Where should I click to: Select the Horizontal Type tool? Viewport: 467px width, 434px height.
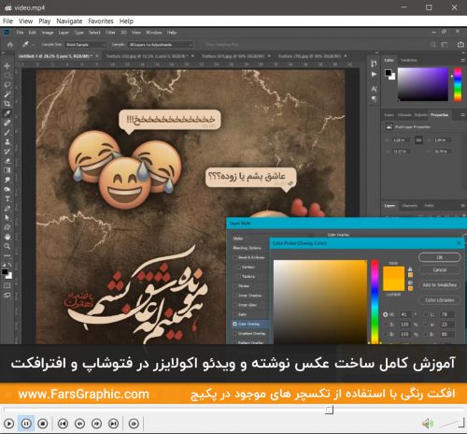click(x=7, y=199)
